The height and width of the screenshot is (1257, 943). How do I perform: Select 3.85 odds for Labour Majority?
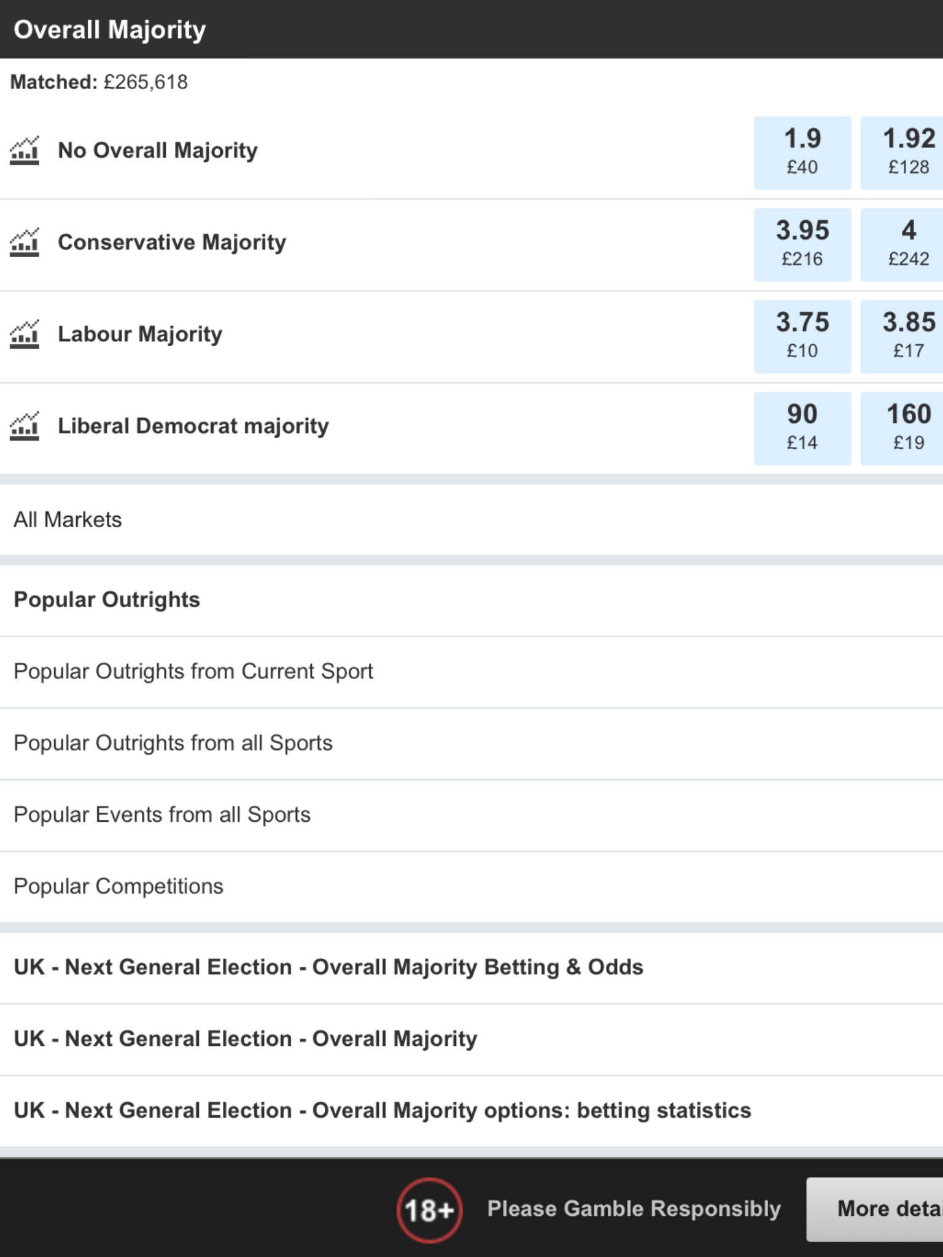(902, 336)
